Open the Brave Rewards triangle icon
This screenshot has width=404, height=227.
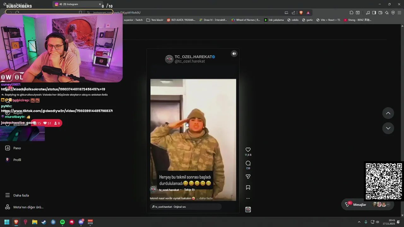click(308, 13)
